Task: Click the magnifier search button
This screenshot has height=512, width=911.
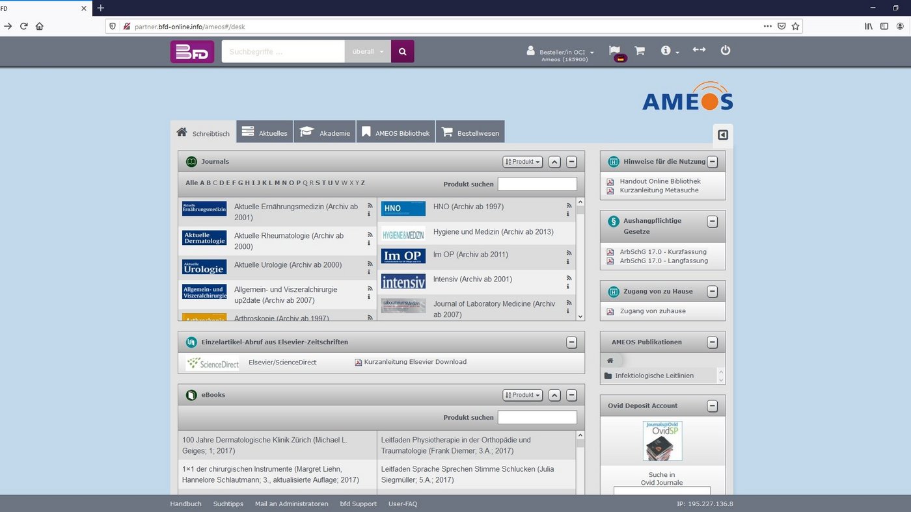Action: [402, 51]
